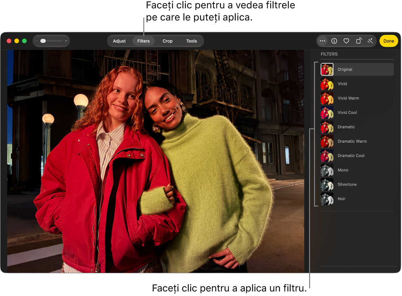Switch to the Crop tab
Screen dimensions: 402x296
(167, 41)
